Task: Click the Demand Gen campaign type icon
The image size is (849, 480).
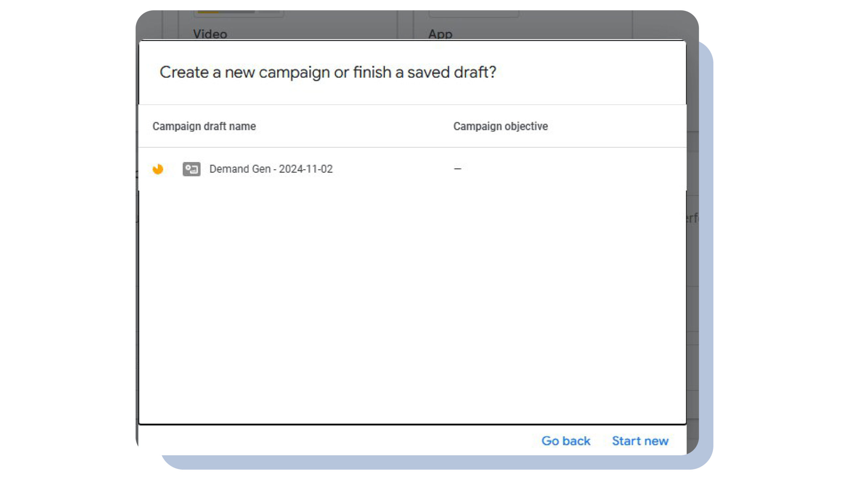Action: (191, 169)
